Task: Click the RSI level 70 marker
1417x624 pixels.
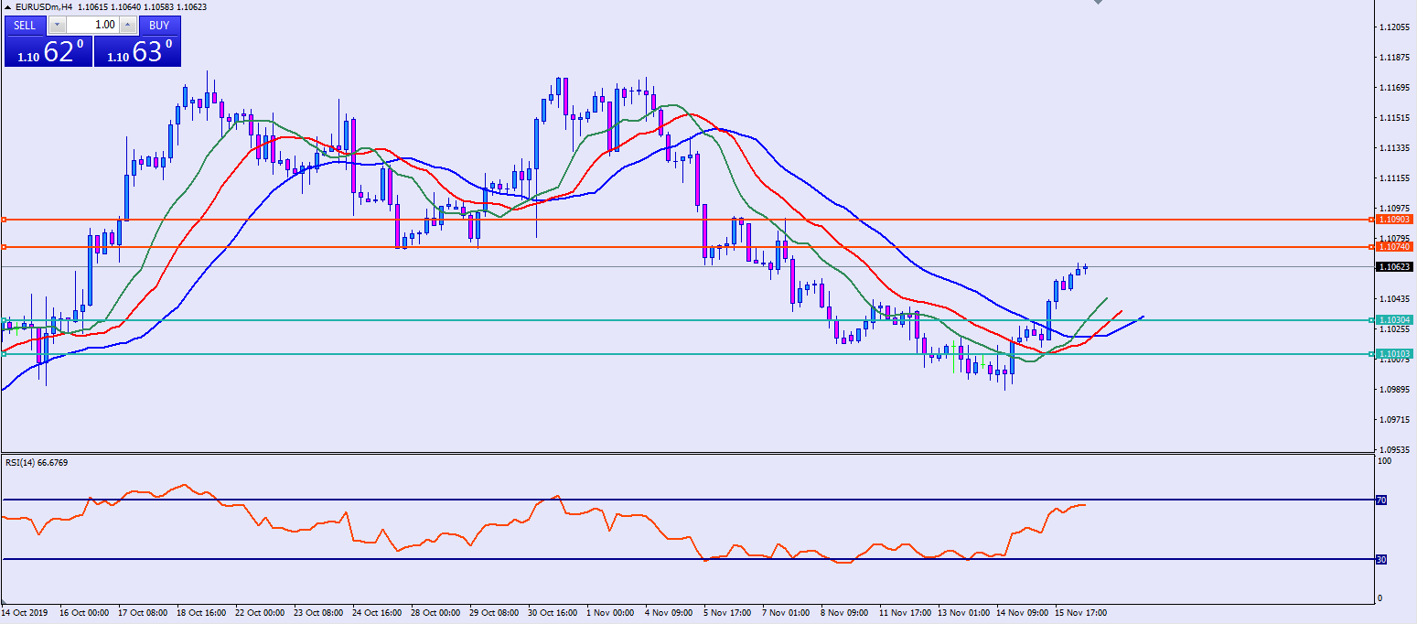Action: coord(1381,500)
